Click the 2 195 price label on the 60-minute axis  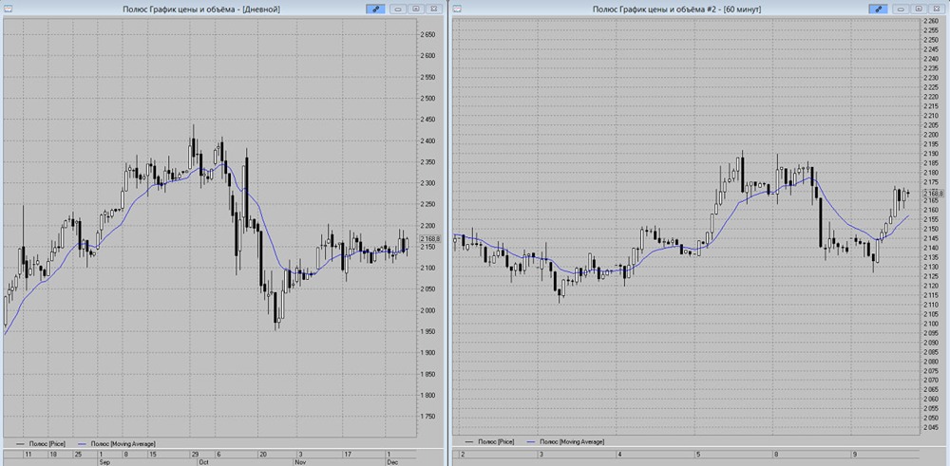931,144
